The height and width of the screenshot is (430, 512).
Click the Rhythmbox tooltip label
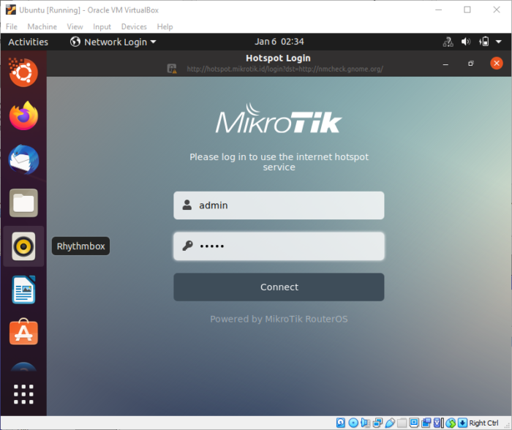pyautogui.click(x=80, y=246)
